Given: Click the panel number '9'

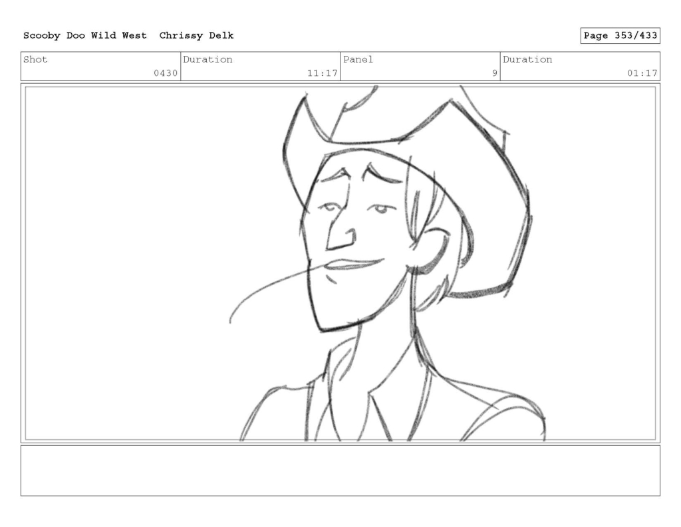Looking at the screenshot, I should (494, 73).
